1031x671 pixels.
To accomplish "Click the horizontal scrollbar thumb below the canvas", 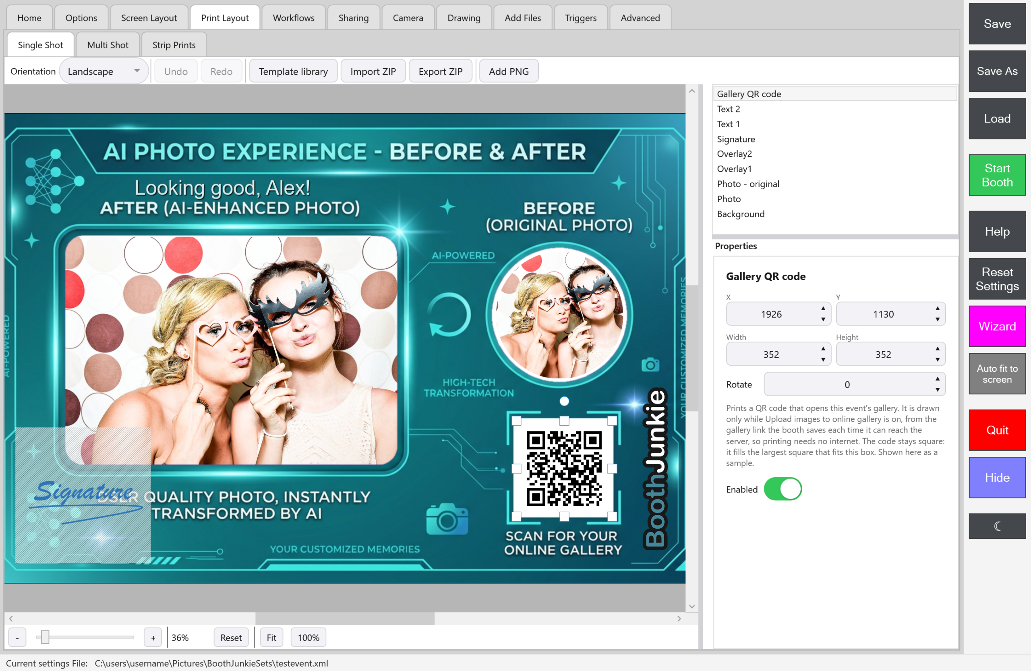I will (345, 619).
